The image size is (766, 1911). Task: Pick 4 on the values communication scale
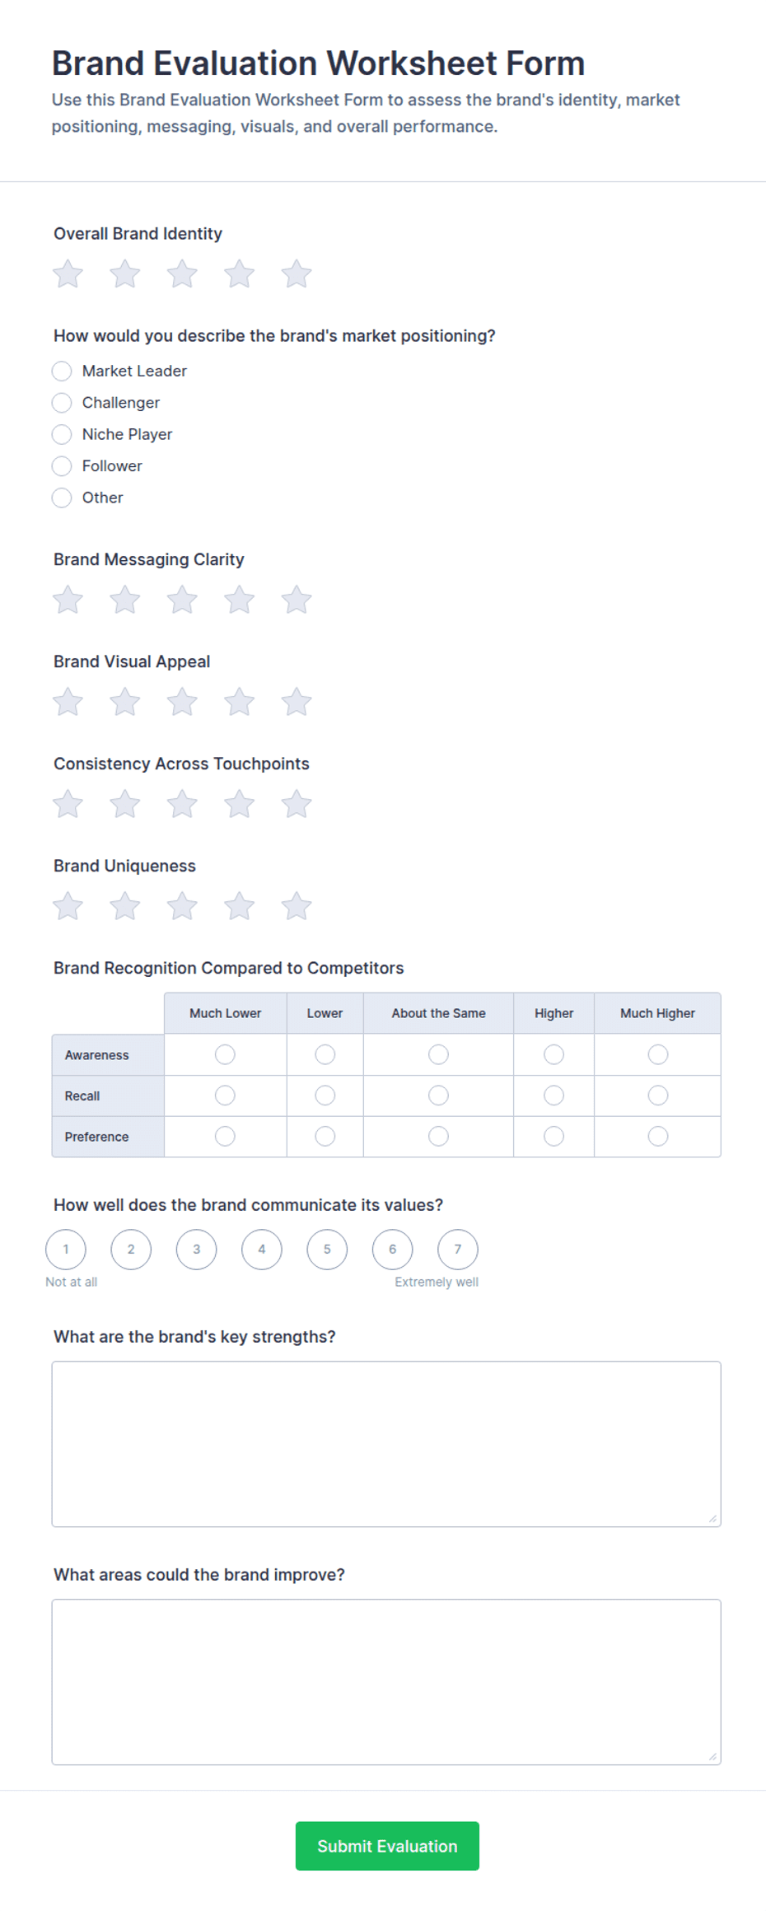tap(262, 1249)
